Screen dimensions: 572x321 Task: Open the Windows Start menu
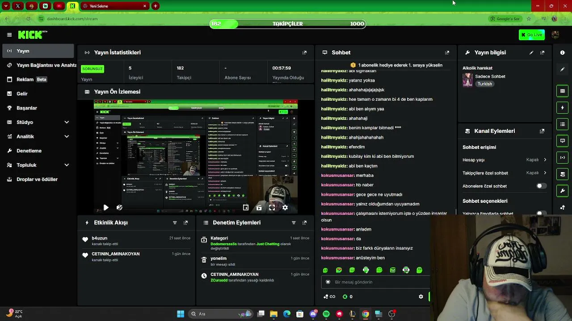click(x=181, y=314)
